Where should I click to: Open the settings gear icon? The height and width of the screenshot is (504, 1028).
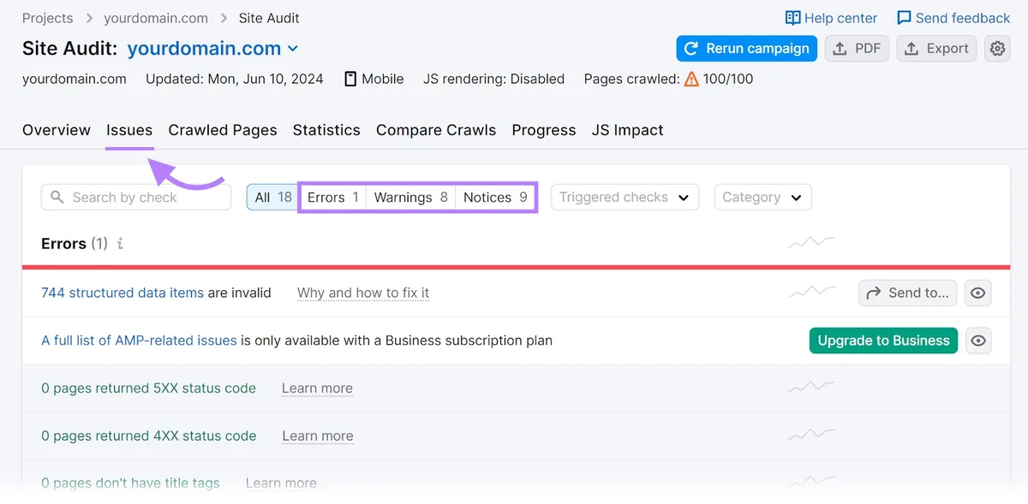point(997,49)
